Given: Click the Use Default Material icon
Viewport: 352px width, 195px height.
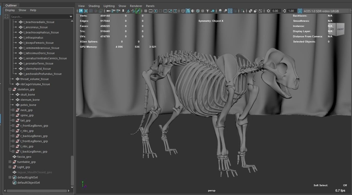Looking at the screenshot, I should pos(193,11).
